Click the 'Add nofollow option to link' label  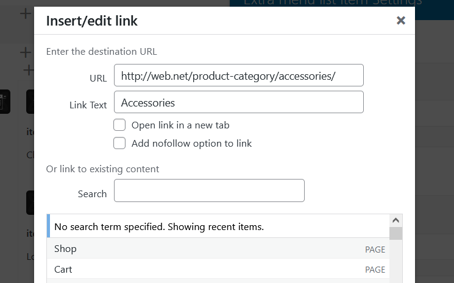tap(191, 144)
